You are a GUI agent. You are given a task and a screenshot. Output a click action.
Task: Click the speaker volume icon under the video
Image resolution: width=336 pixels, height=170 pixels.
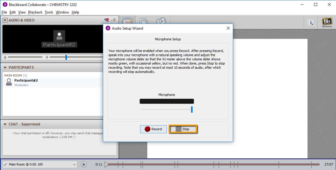[x=46, y=57]
